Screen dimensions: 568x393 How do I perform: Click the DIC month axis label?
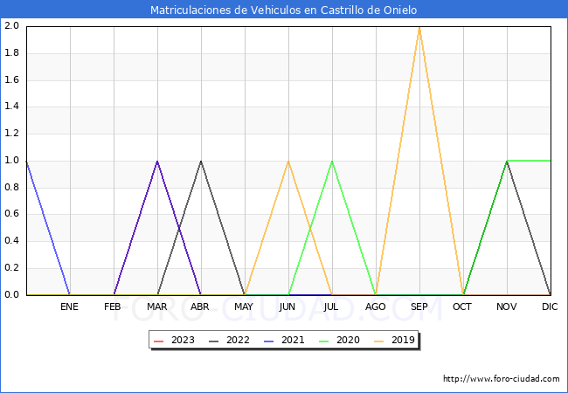pyautogui.click(x=550, y=307)
